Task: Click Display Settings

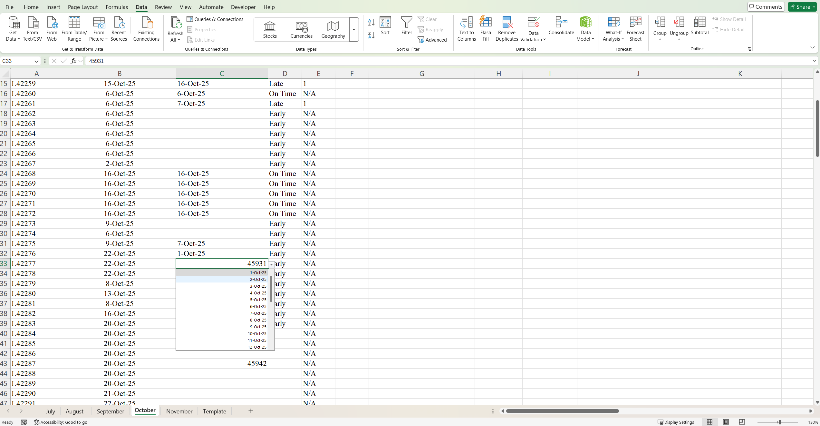Action: click(676, 422)
